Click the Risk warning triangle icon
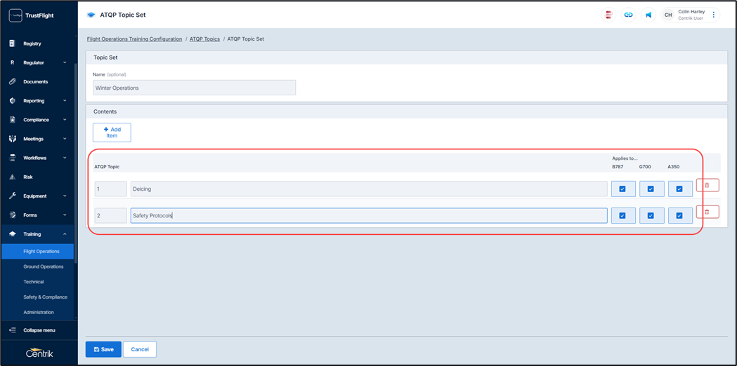Viewport: 737px width, 366px height. 13,177
